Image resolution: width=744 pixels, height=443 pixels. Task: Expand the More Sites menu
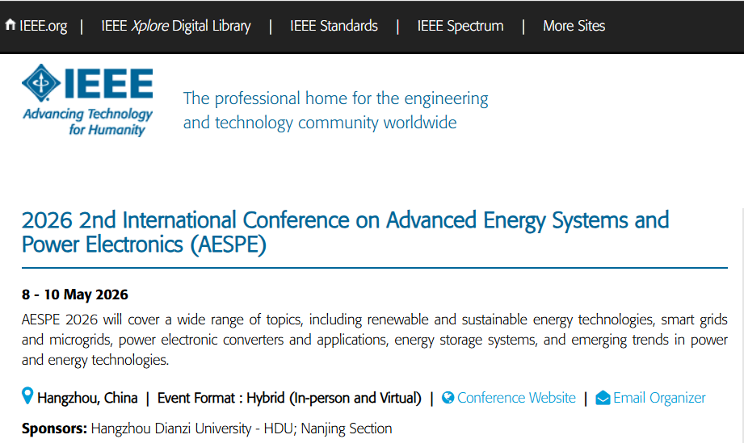(574, 26)
